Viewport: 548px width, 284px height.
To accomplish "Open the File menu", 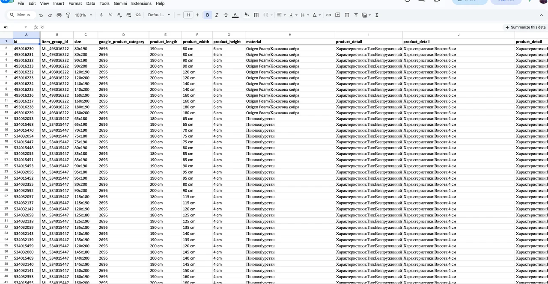I will [x=21, y=3].
